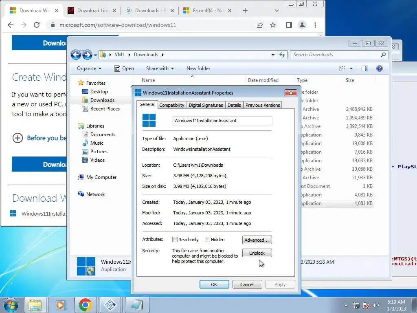
Task: Expand the Before you begin section icon
Action: (18, 138)
